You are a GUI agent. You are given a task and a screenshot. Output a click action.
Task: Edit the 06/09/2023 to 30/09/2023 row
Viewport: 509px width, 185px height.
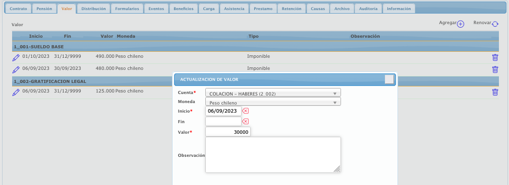point(16,69)
